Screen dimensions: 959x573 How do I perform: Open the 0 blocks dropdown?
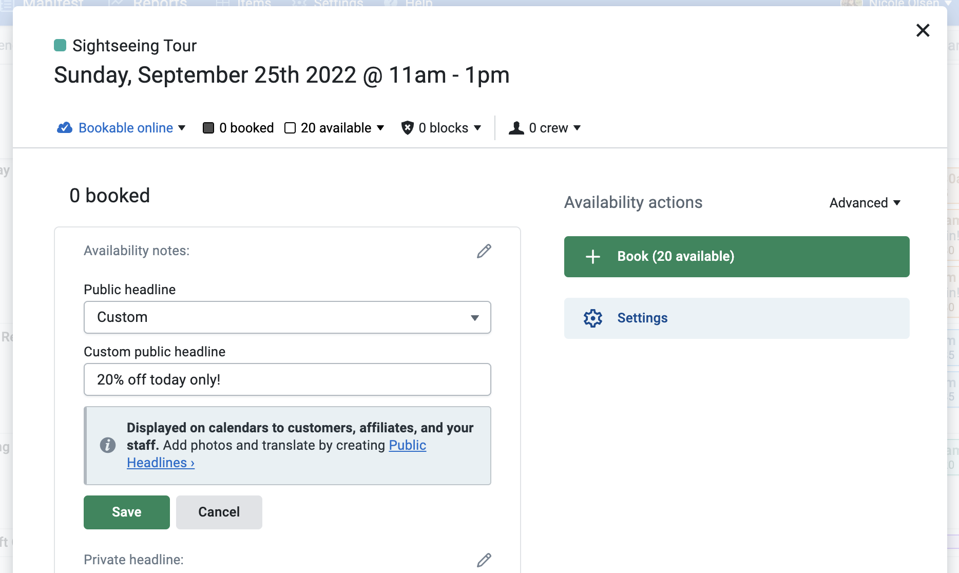(442, 128)
